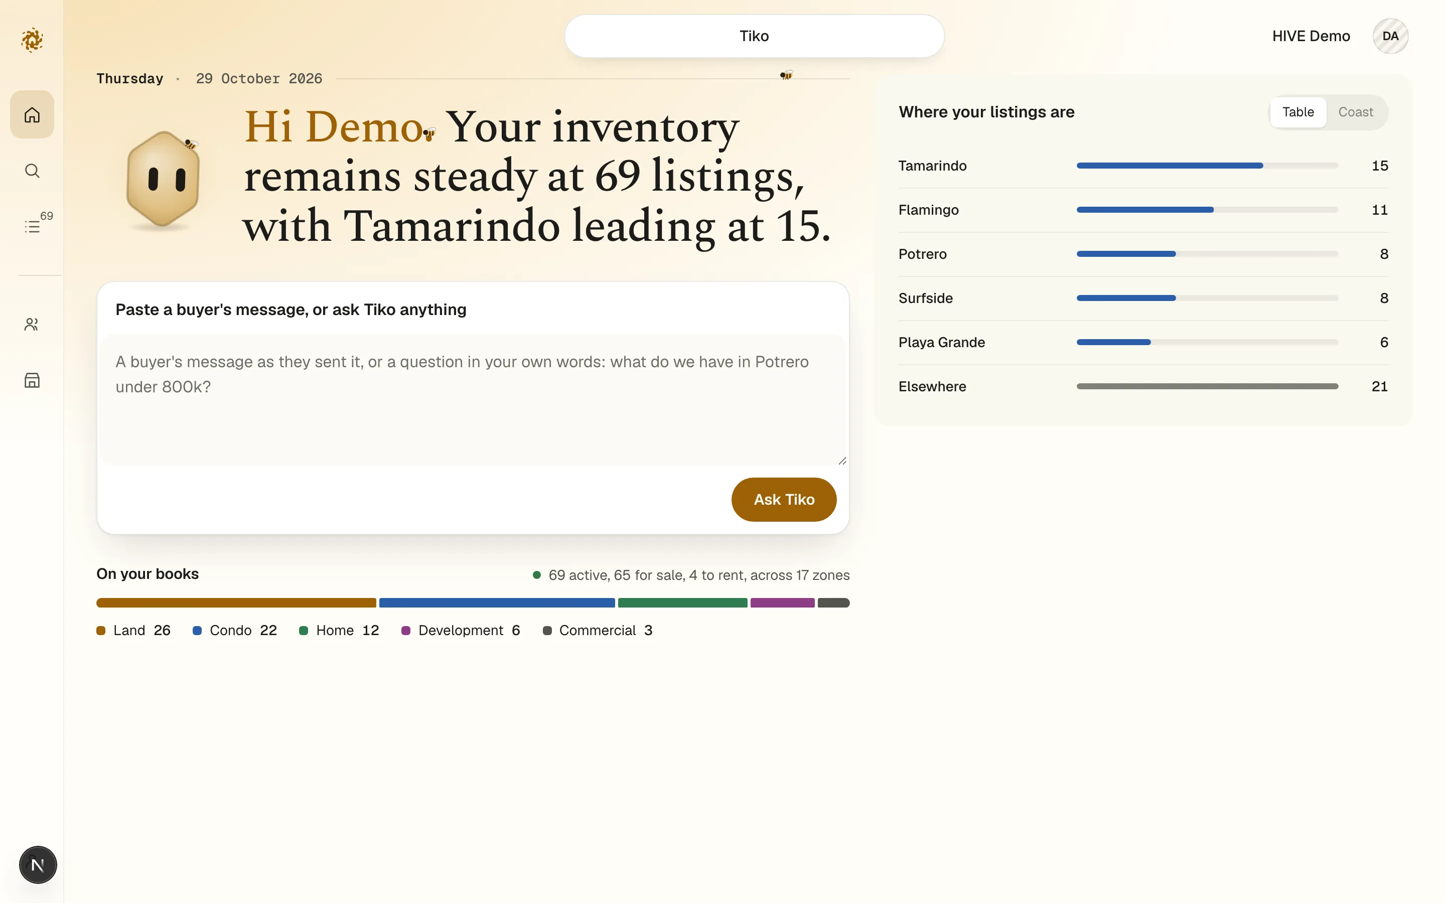Screen dimensions: 1445x903
Task: Switch listings view to Coast
Action: point(1355,112)
